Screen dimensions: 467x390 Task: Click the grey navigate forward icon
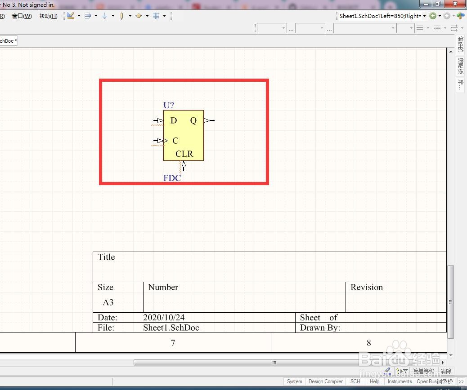[446, 16]
